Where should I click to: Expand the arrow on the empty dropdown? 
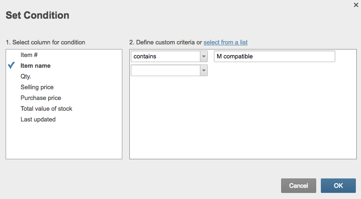click(204, 71)
